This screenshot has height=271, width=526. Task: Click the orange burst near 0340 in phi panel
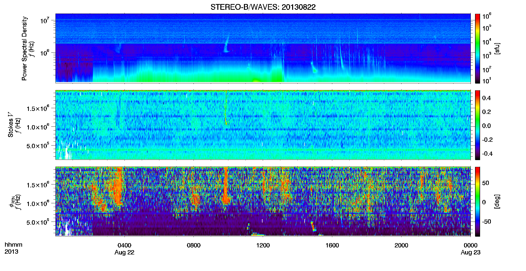click(x=118, y=186)
